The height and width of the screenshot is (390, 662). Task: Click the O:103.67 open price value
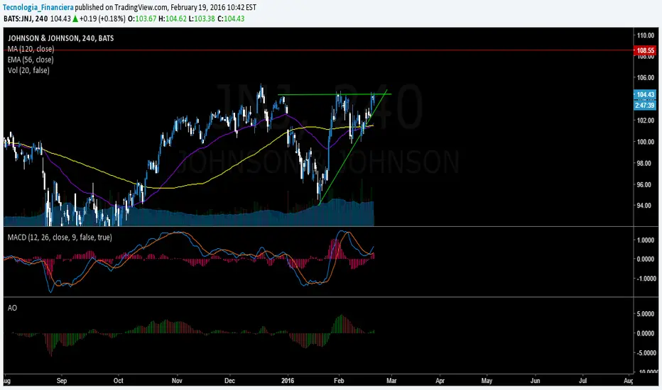(x=142, y=18)
